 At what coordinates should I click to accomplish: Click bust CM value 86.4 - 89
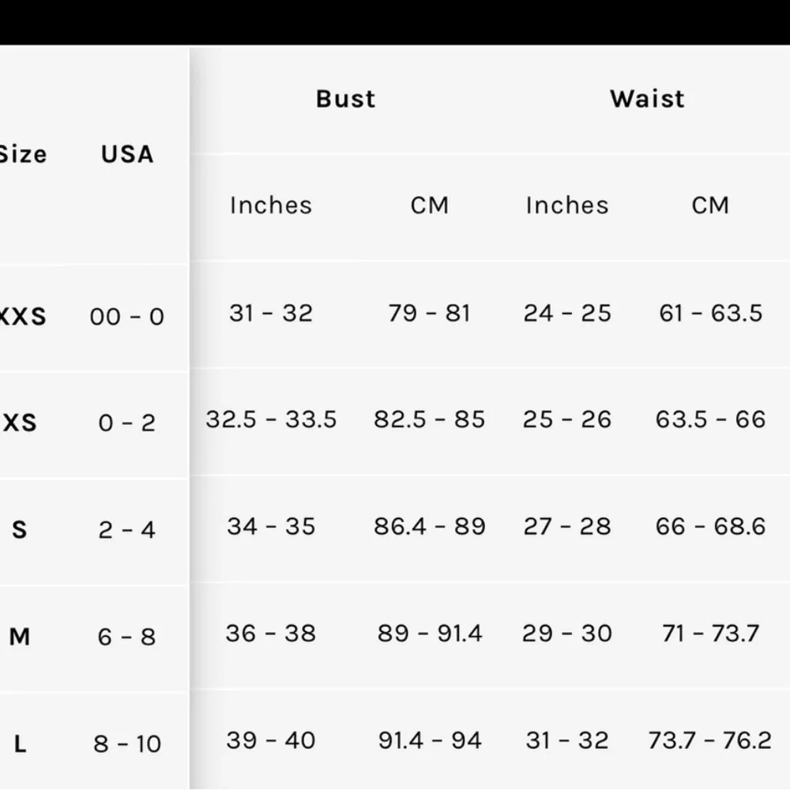click(430, 526)
